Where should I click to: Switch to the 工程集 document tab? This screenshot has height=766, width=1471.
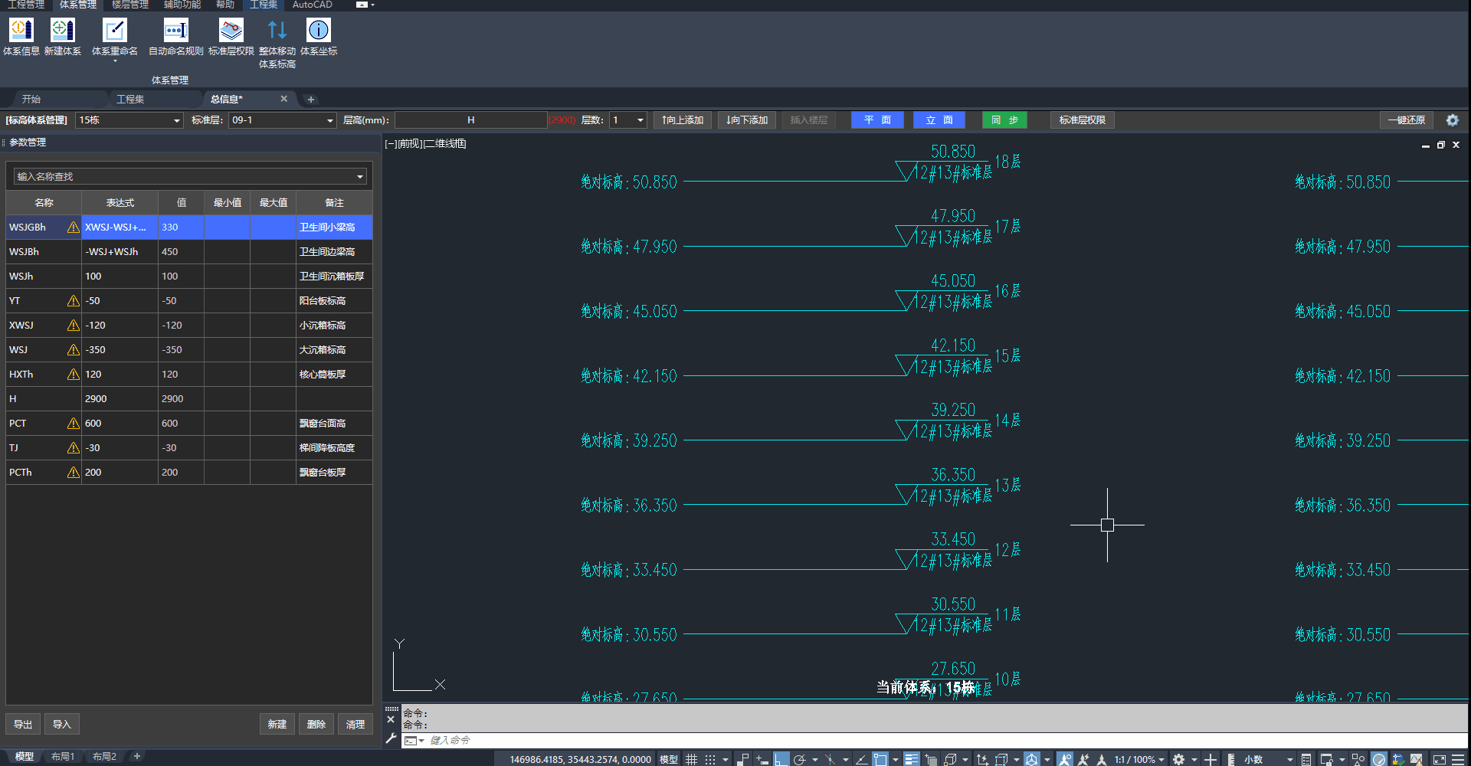tap(130, 100)
